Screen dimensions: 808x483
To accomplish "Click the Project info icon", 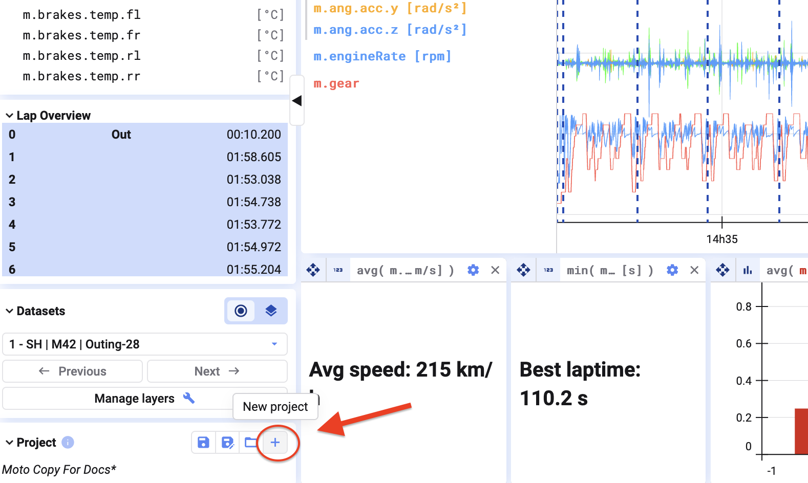I will point(68,443).
